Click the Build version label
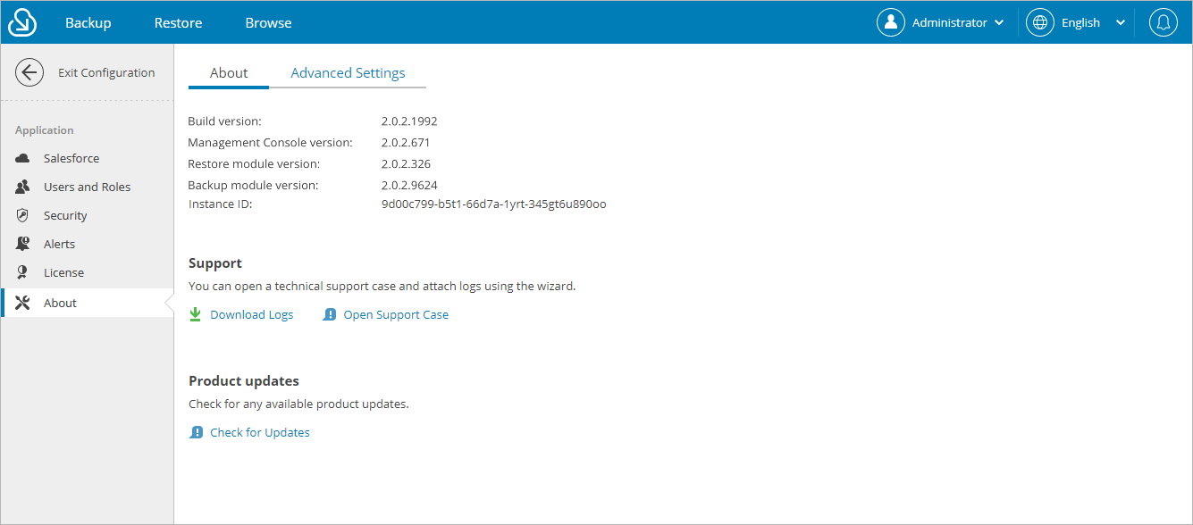The width and height of the screenshot is (1193, 525). (x=224, y=121)
